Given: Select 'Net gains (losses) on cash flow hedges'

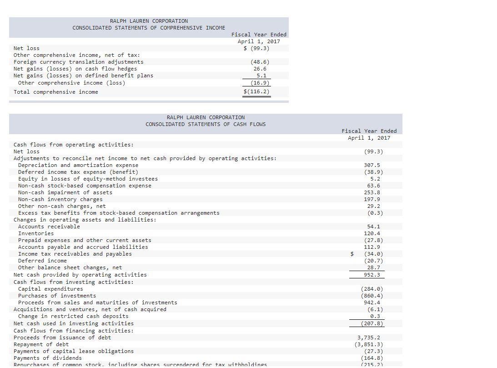Looking at the screenshot, I should [x=75, y=69].
